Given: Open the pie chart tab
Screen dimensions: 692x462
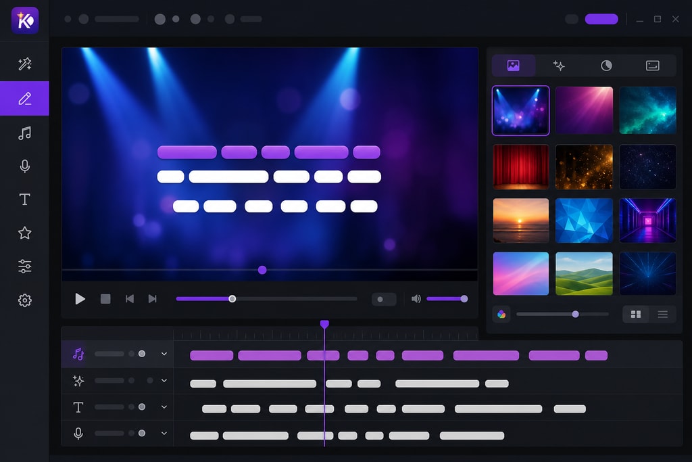Looking at the screenshot, I should (x=606, y=66).
